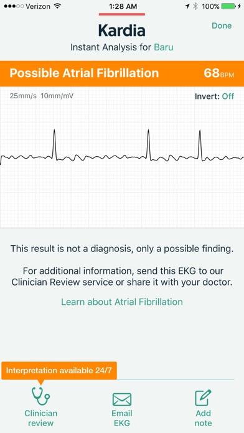Tap the battery indicator icon

point(228,6)
